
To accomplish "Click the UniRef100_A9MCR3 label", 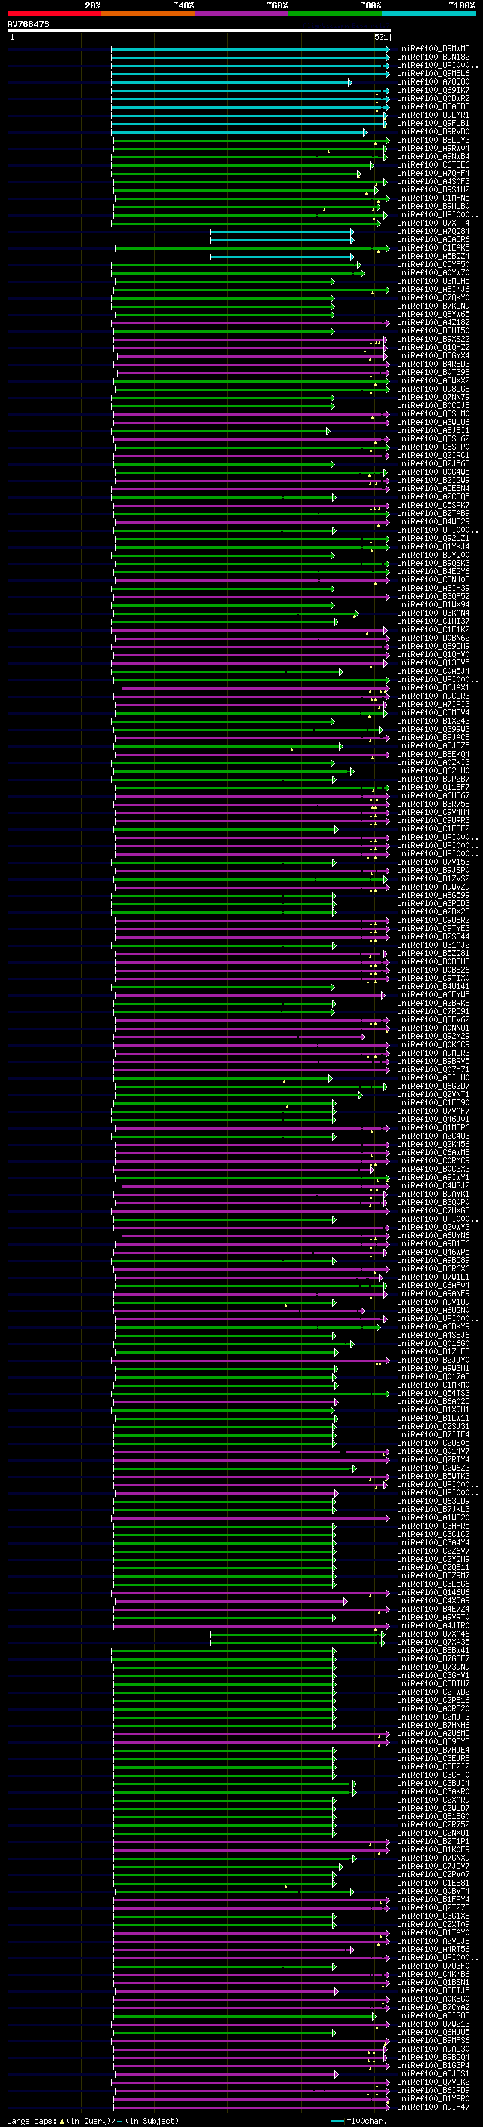I will point(433,1053).
